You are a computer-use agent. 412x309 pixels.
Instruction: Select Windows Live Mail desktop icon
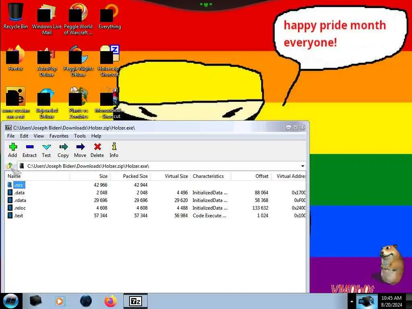47,19
